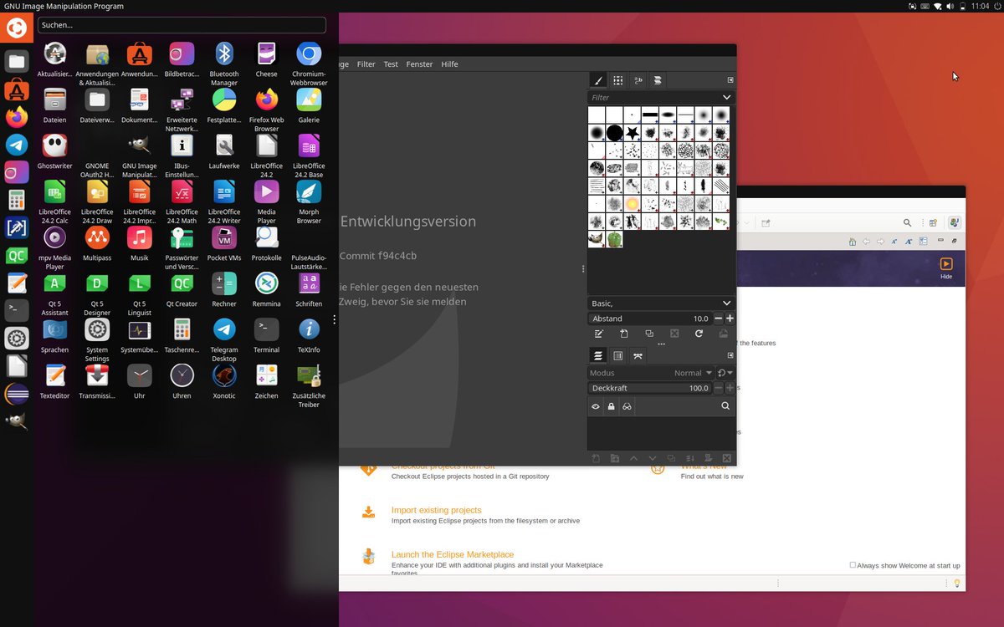Switch to the Patterns tab in the brushes dock

(618, 80)
